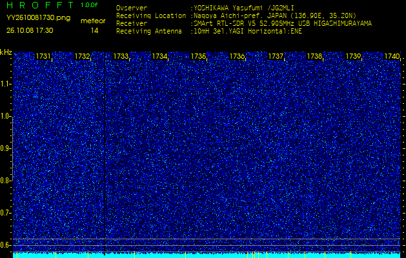This screenshot has height=258, width=406.
Task: Click the date stamp 25.10.08 17:30
Action: pos(30,30)
